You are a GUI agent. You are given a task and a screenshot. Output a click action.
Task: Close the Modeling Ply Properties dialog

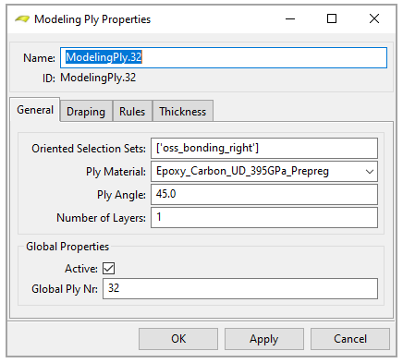click(374, 19)
